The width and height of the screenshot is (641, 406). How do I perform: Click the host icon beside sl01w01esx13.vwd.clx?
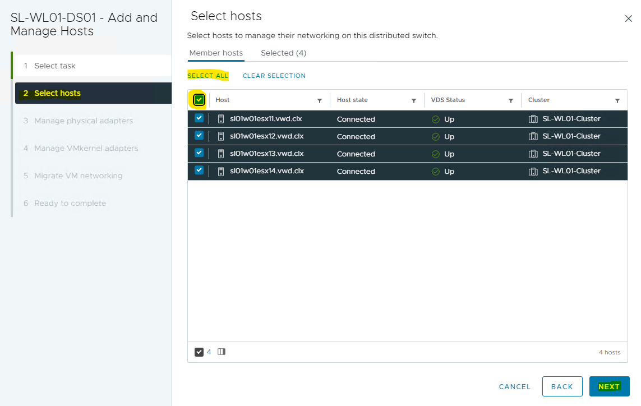221,154
